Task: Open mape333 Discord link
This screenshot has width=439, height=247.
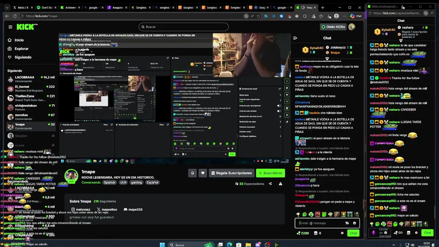Action: coord(133,209)
